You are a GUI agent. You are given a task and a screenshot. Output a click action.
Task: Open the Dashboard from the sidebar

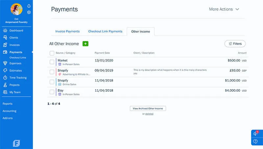coord(16,30)
